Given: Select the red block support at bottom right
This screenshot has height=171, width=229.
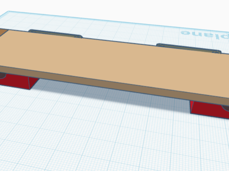Looking at the screenshot, I should (x=209, y=109).
